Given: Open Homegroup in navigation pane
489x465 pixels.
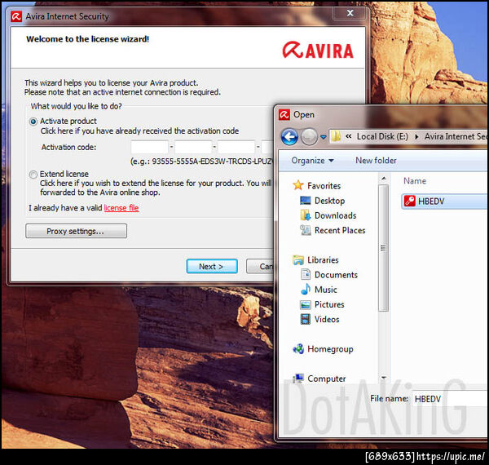Looking at the screenshot, I should pos(330,349).
